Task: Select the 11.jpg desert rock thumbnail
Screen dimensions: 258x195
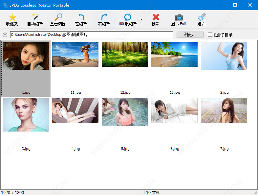Action: (75, 55)
